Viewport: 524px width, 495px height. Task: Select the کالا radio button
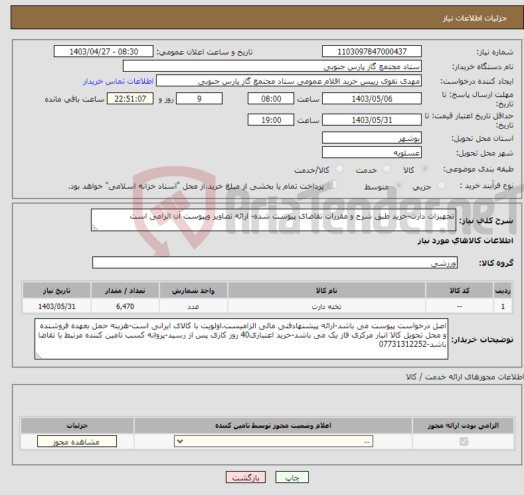pos(424,169)
